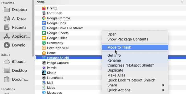Expand the Quick Actions submenu arrow
Image resolution: width=186 pixels, height=94 pixels.
(164, 90)
